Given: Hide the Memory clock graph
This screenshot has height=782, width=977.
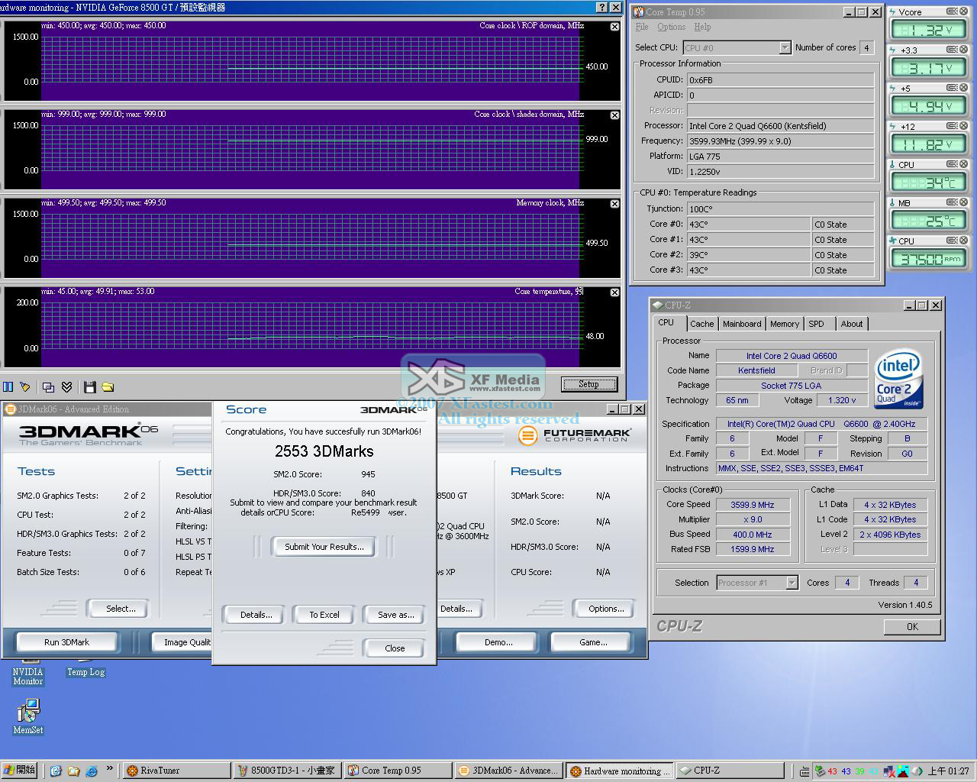Looking at the screenshot, I should tap(614, 204).
